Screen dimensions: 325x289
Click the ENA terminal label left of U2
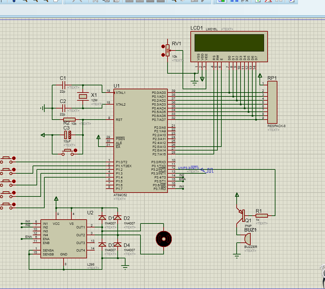pos(28,237)
